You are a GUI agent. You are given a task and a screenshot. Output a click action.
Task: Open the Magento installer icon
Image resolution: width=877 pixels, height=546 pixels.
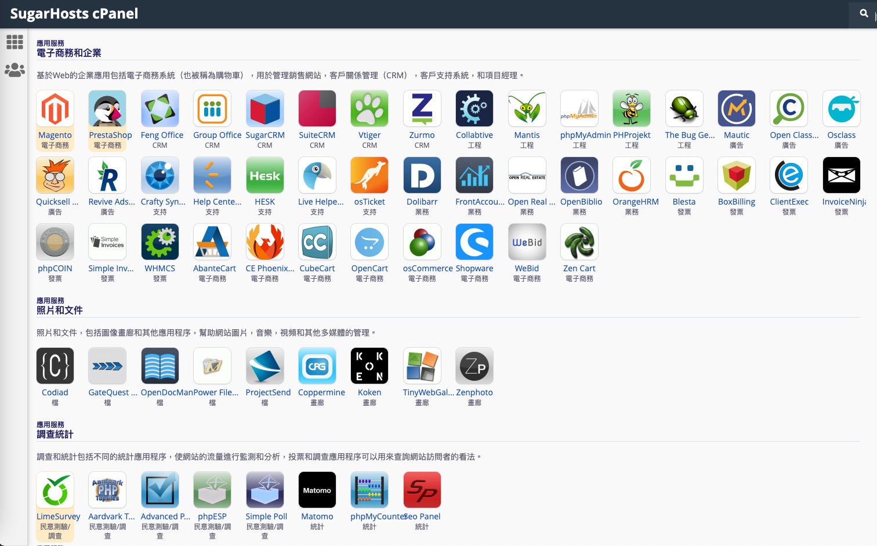55,108
